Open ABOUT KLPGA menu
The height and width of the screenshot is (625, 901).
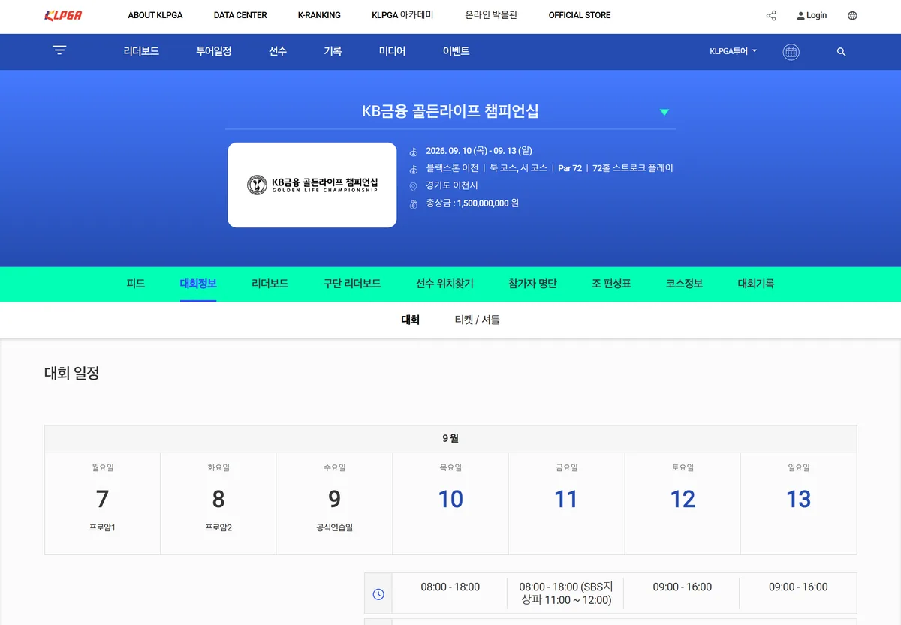tap(155, 15)
